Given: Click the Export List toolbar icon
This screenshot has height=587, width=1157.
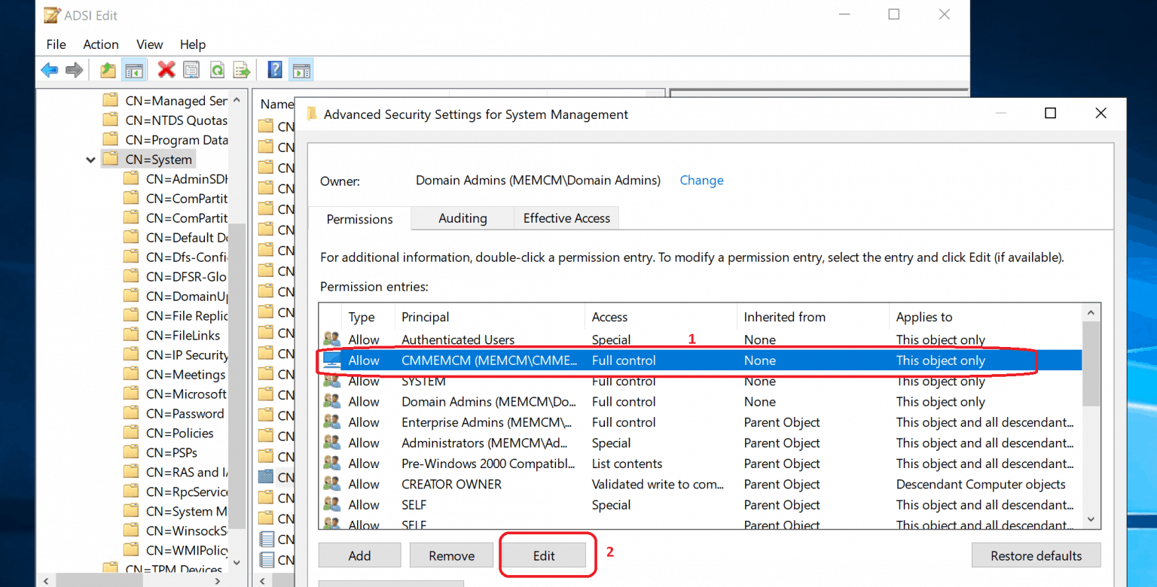Looking at the screenshot, I should click(x=243, y=69).
